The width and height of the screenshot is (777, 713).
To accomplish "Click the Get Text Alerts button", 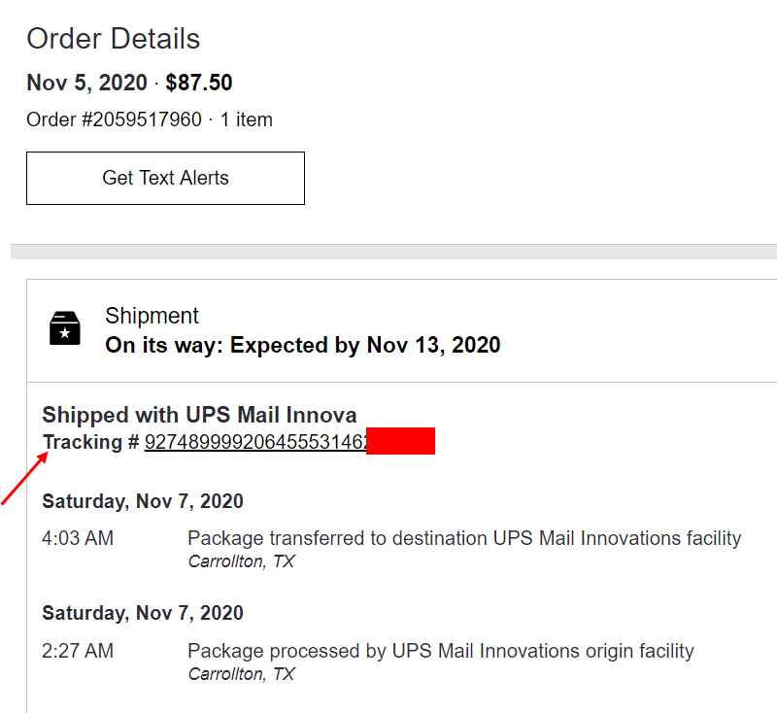I will [x=165, y=178].
